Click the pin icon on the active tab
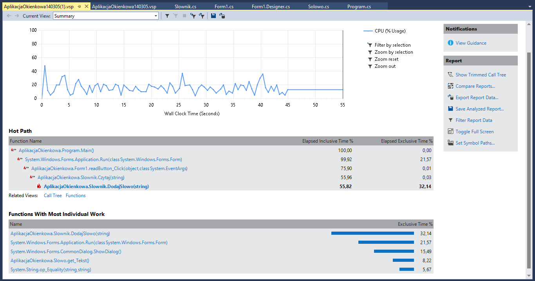The width and height of the screenshot is (535, 281). tap(80, 7)
